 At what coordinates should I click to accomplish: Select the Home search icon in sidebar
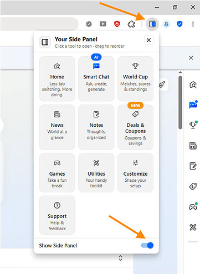coord(193,85)
